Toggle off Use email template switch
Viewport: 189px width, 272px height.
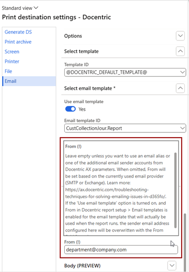point(70,109)
